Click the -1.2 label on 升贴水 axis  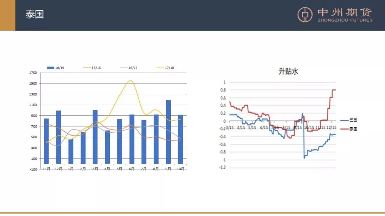[222, 167]
